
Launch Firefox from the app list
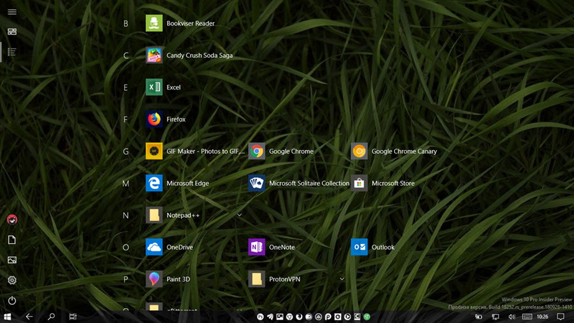(x=166, y=119)
